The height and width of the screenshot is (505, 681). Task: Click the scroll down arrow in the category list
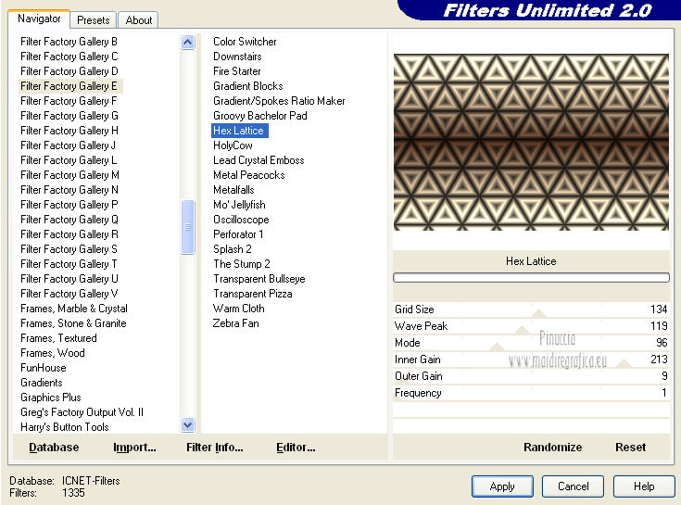[x=187, y=425]
